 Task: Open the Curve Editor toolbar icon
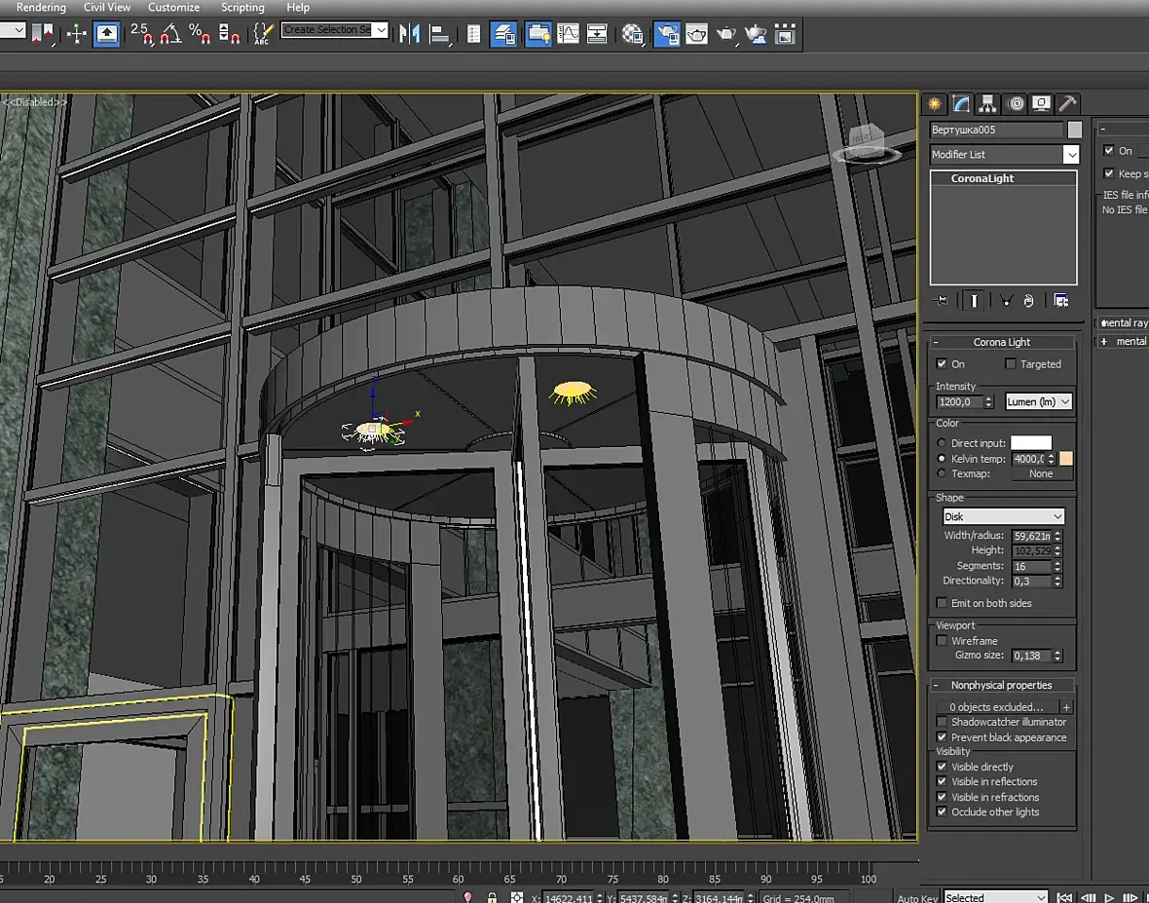tap(567, 34)
